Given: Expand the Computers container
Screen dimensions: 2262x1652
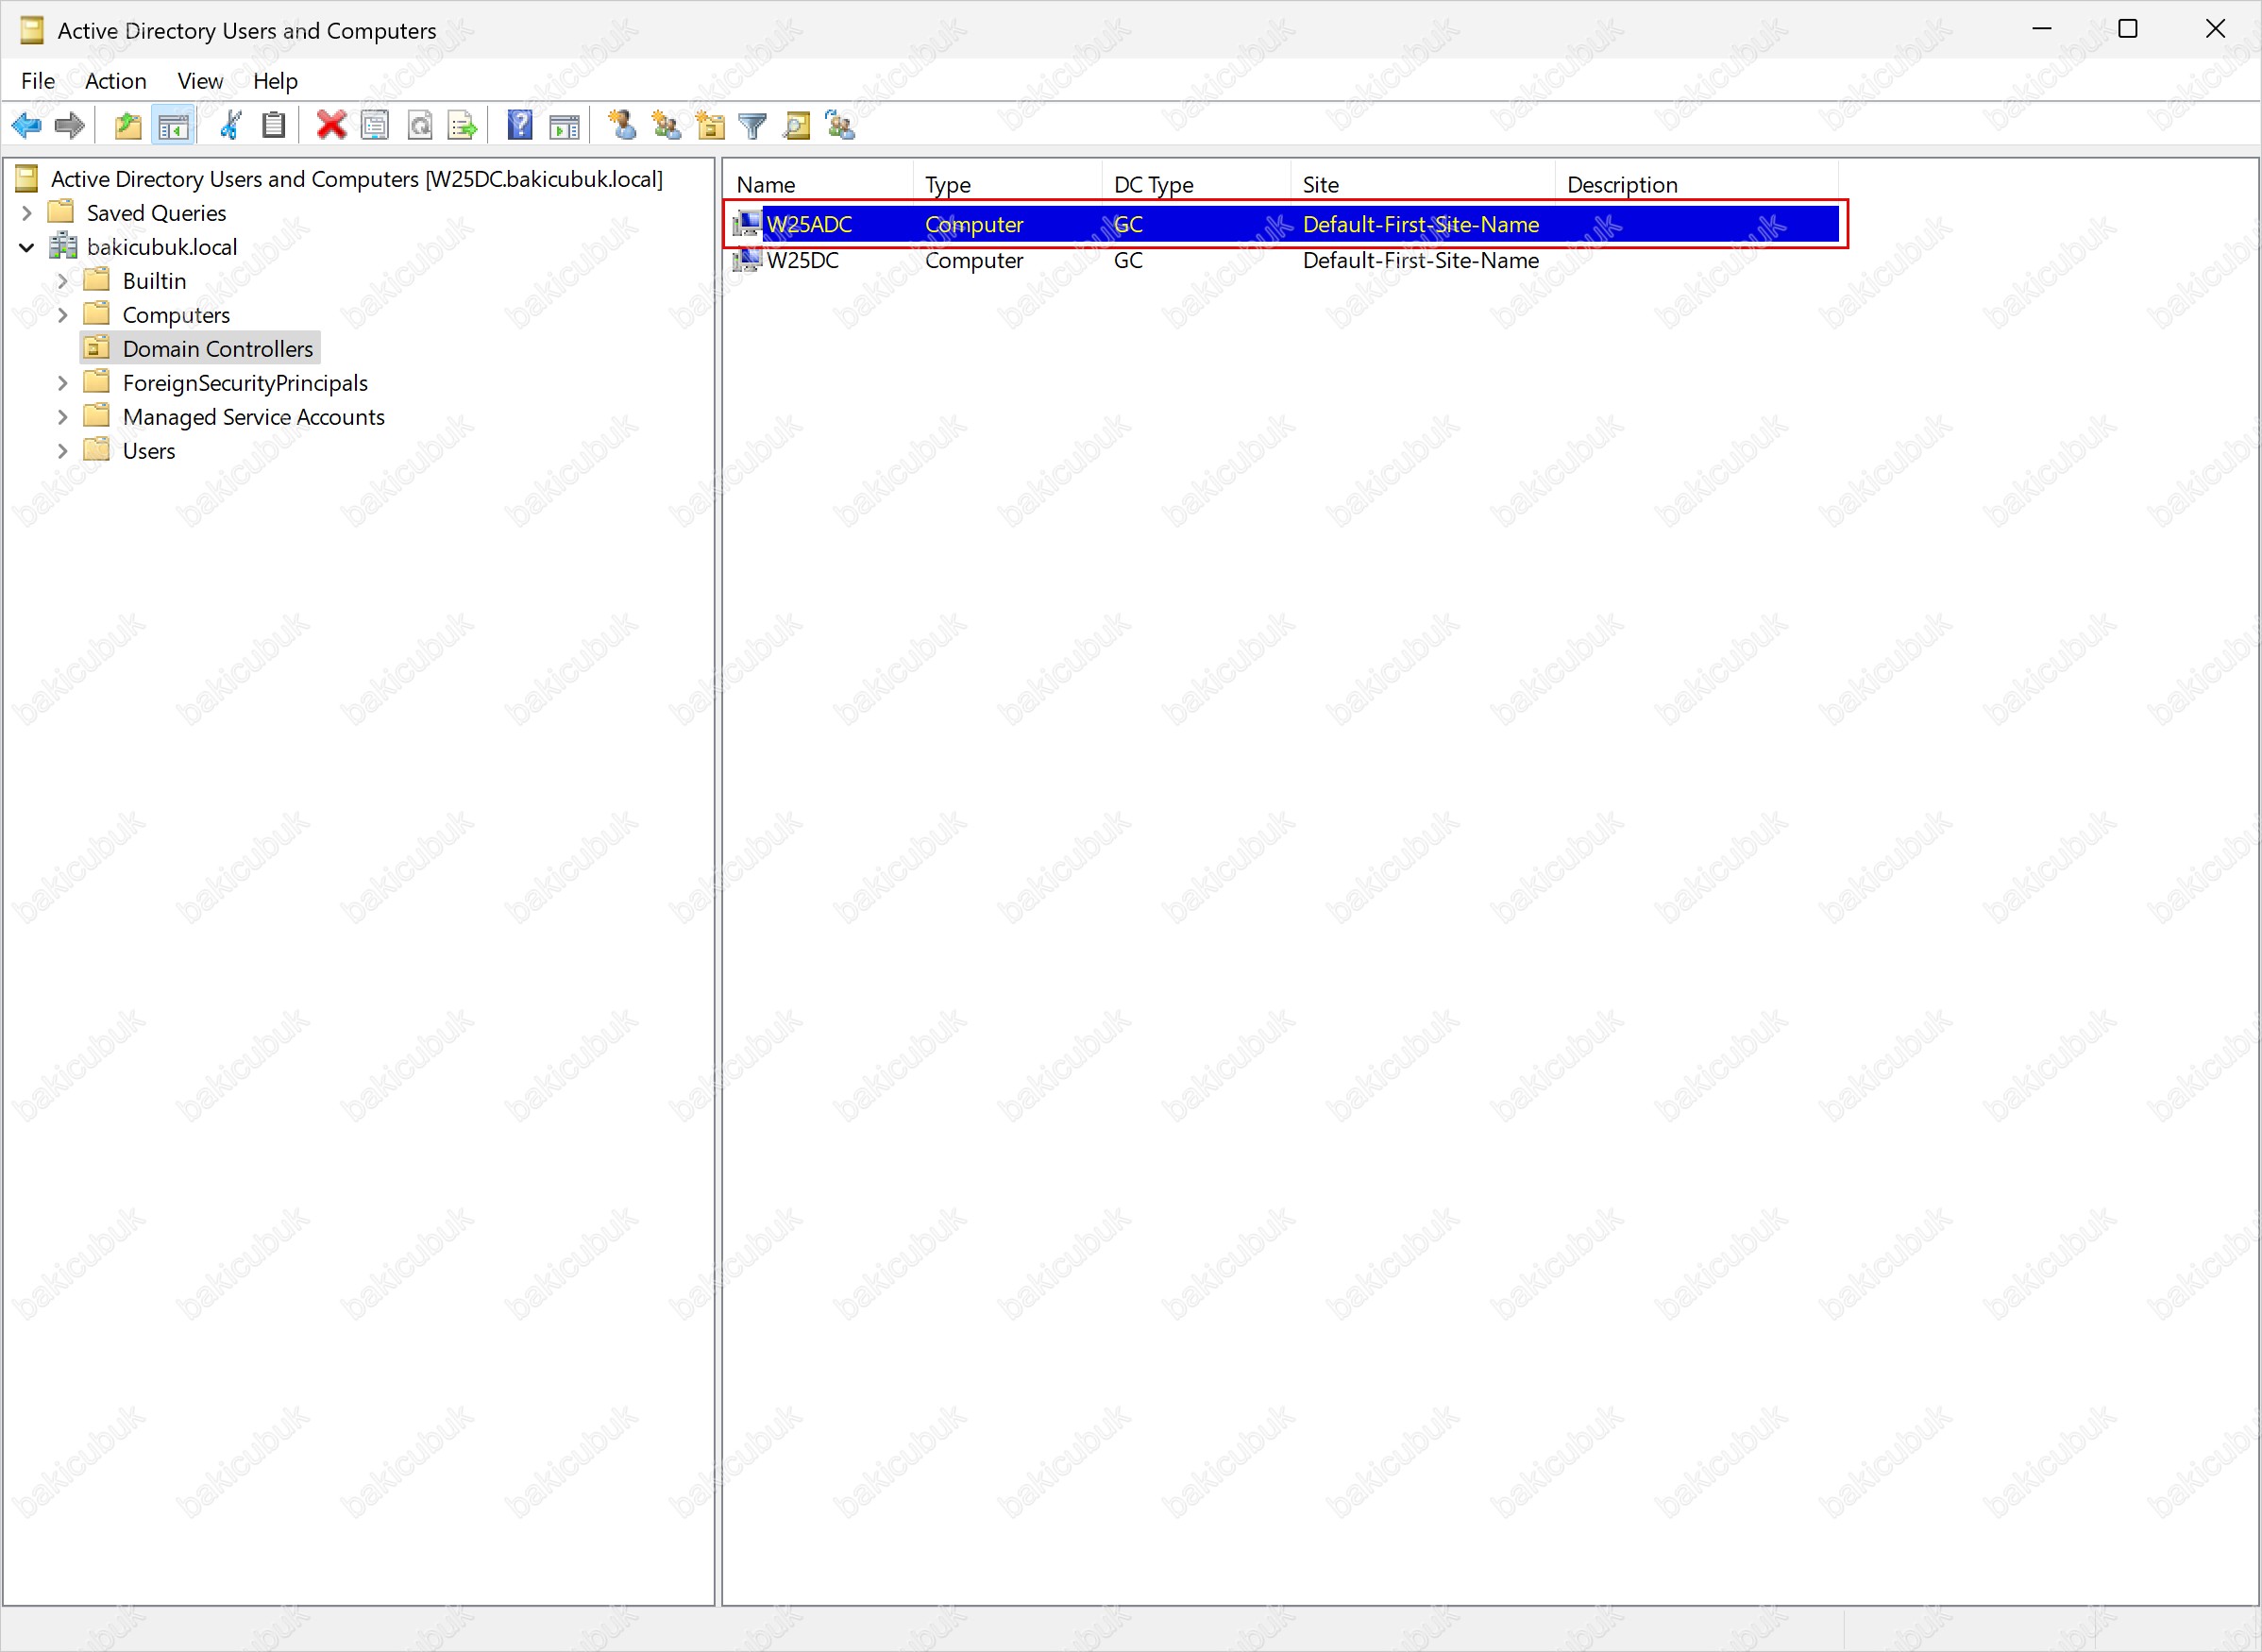Looking at the screenshot, I should (x=63, y=315).
